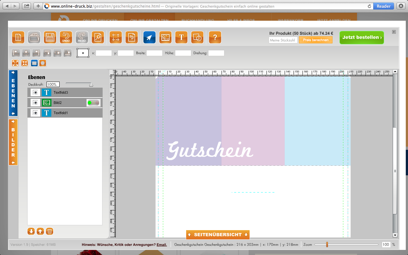Save the design with the floppy disk icon
This screenshot has width=408, height=255.
pos(50,37)
